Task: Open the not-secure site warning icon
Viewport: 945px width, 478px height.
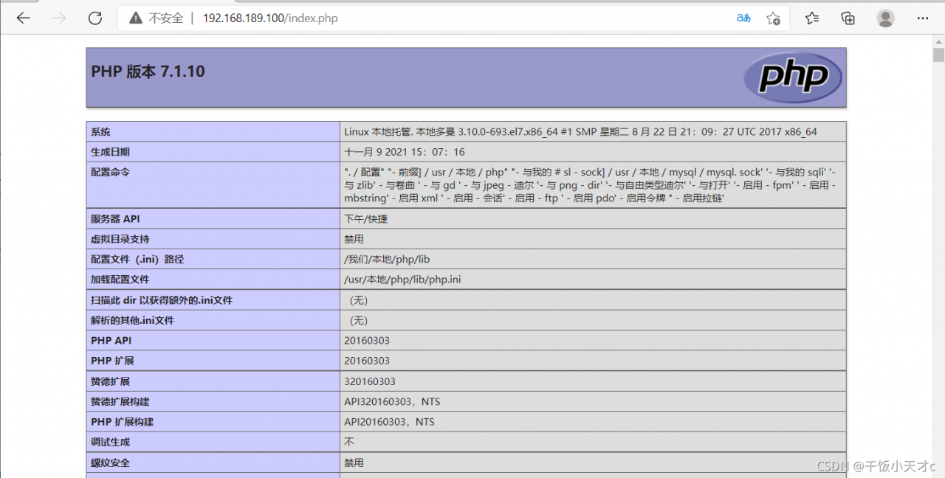Action: [x=136, y=18]
